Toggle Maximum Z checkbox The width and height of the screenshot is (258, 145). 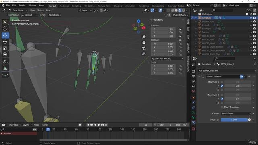222,103
